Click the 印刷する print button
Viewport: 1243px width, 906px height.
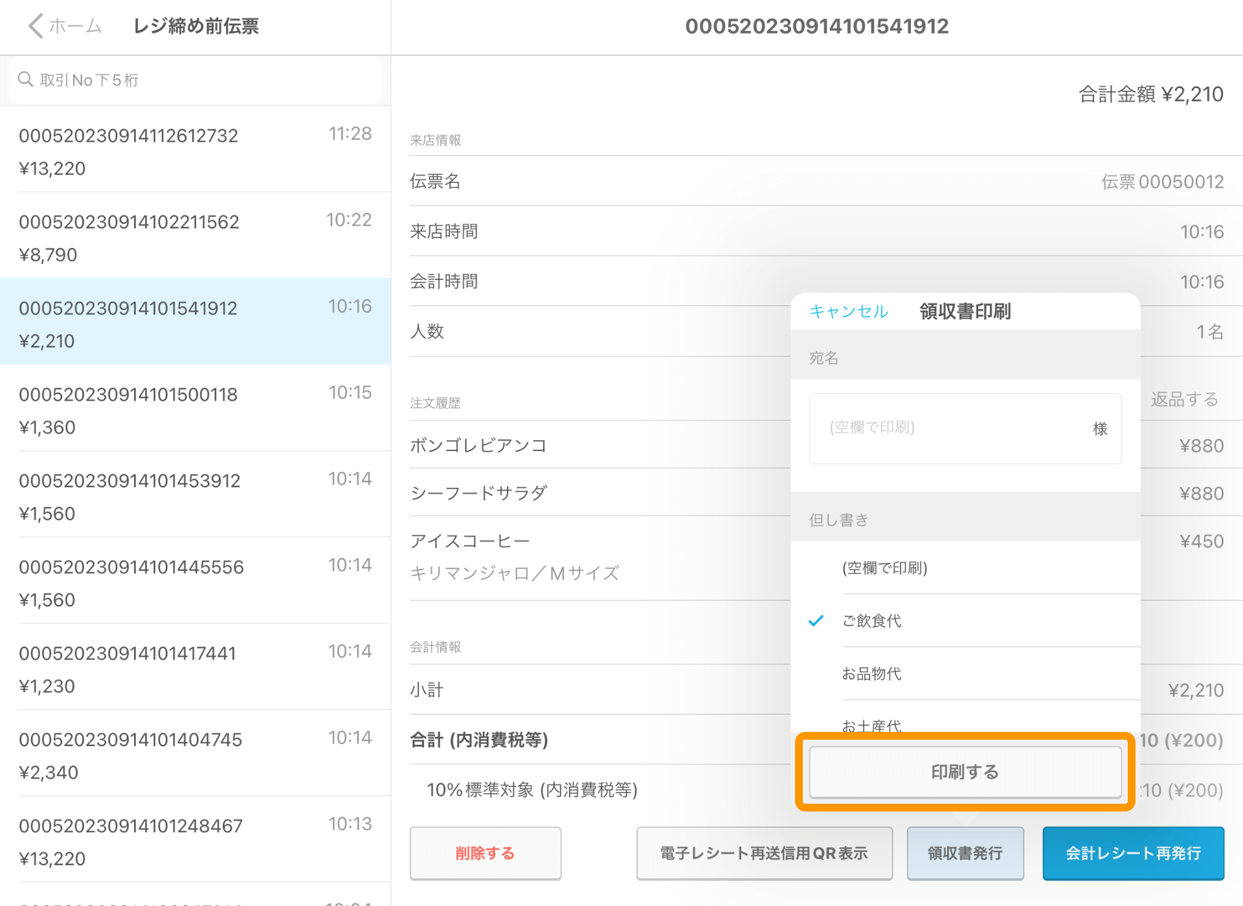pyautogui.click(x=965, y=771)
